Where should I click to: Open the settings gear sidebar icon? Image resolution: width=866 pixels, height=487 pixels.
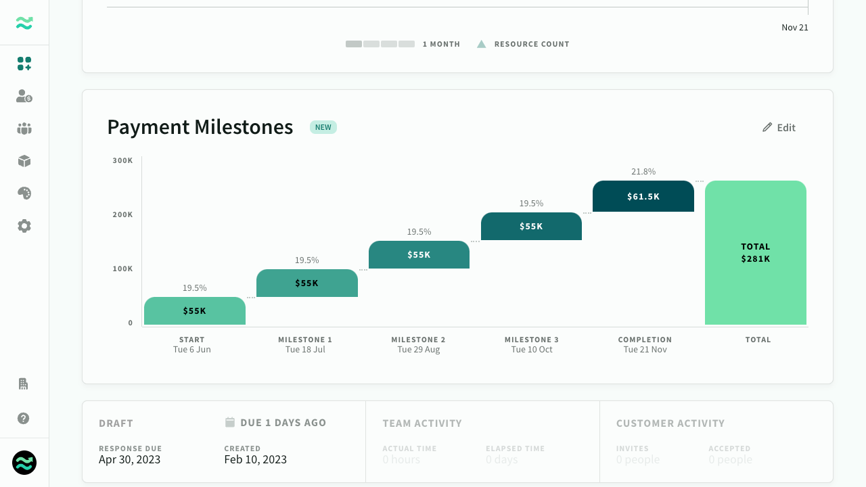(x=24, y=226)
